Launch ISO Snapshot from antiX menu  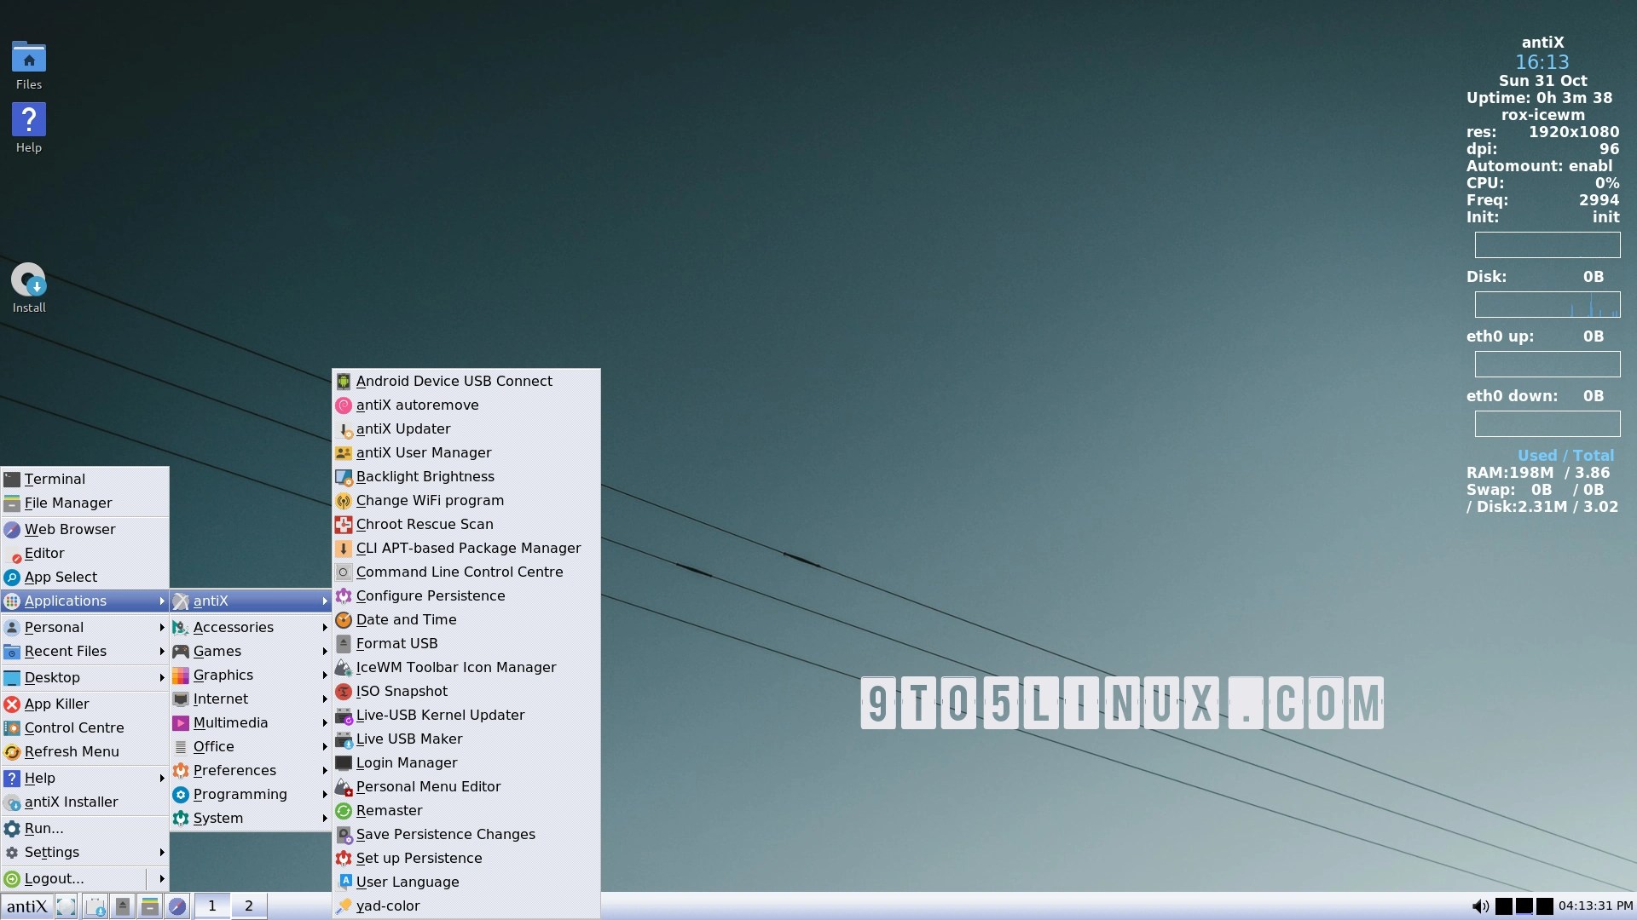(402, 691)
